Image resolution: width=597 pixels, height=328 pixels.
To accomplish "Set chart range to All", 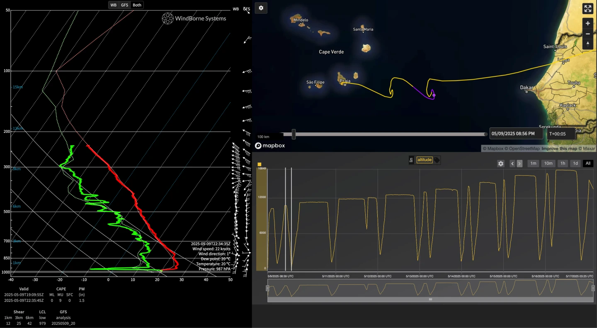I will [x=588, y=164].
